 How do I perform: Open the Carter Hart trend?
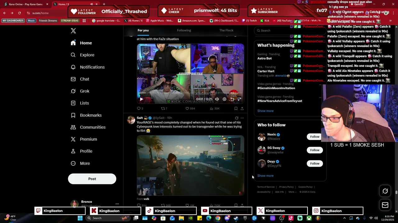click(x=266, y=71)
